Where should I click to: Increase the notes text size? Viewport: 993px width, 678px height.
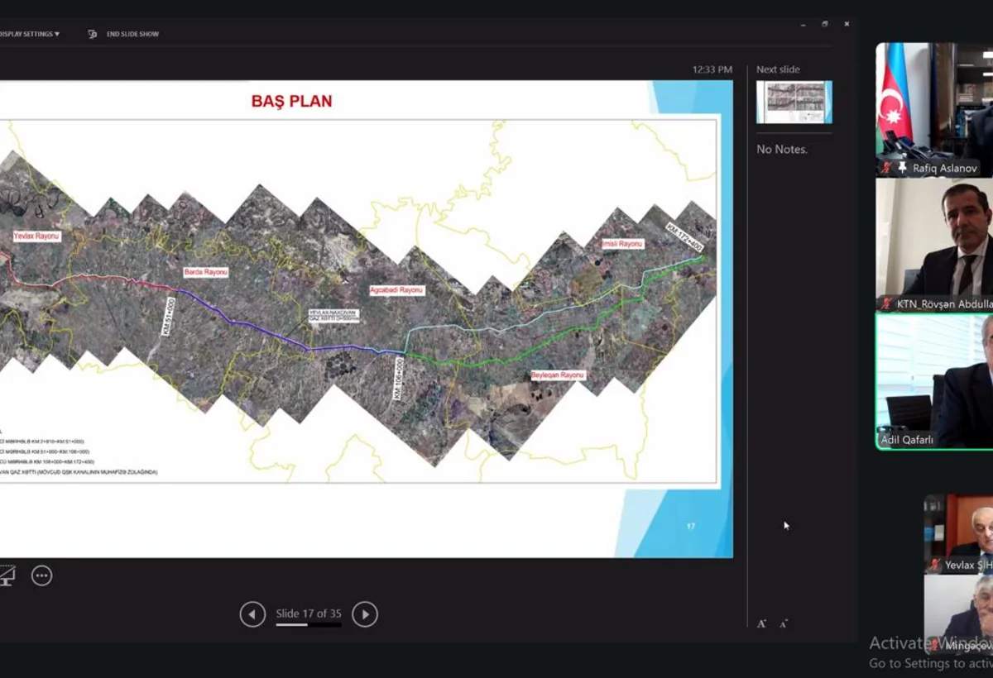761,623
